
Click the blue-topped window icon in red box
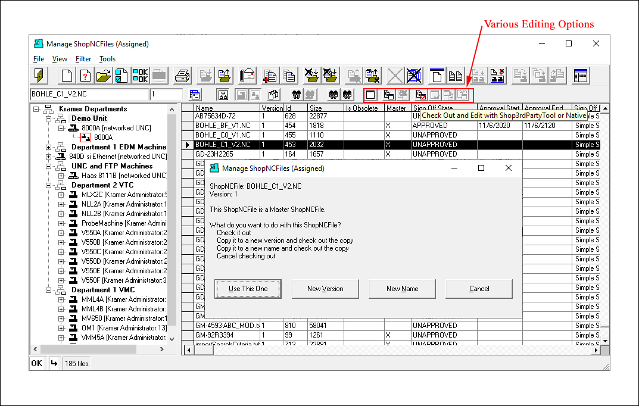coord(370,95)
